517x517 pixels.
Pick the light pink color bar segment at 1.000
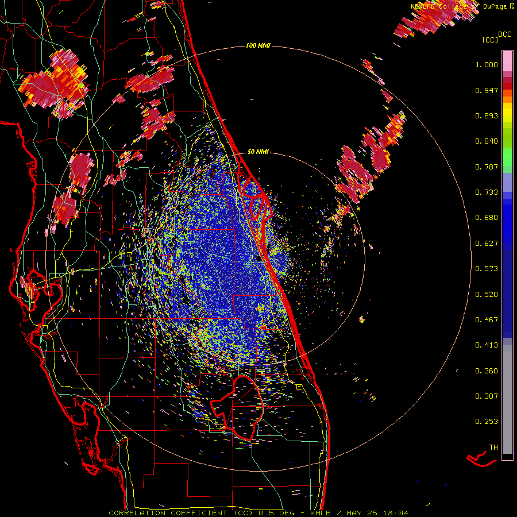point(507,61)
